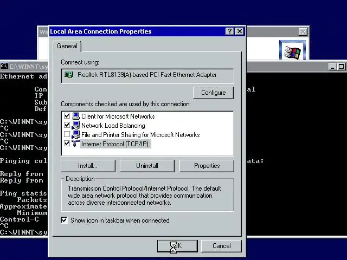Image resolution: width=347 pixels, height=260 pixels.
Task: Select the Network Load Balancing text row
Action: pos(113,126)
